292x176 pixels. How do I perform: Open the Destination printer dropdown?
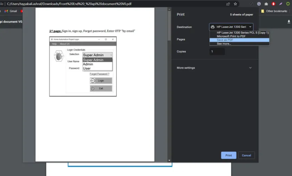(231, 27)
